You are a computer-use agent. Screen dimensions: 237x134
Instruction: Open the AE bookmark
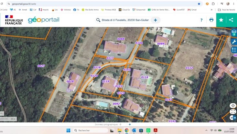tap(13, 10)
